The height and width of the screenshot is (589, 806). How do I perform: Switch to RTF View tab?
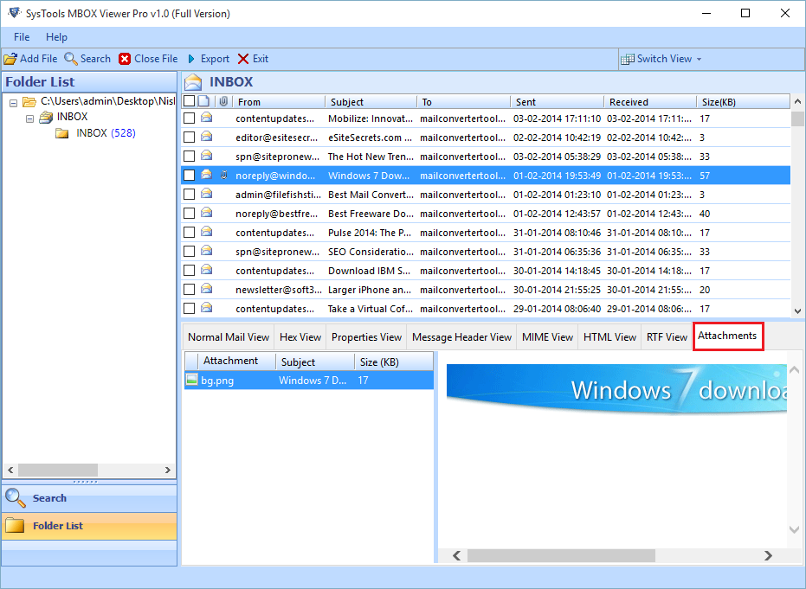[667, 337]
